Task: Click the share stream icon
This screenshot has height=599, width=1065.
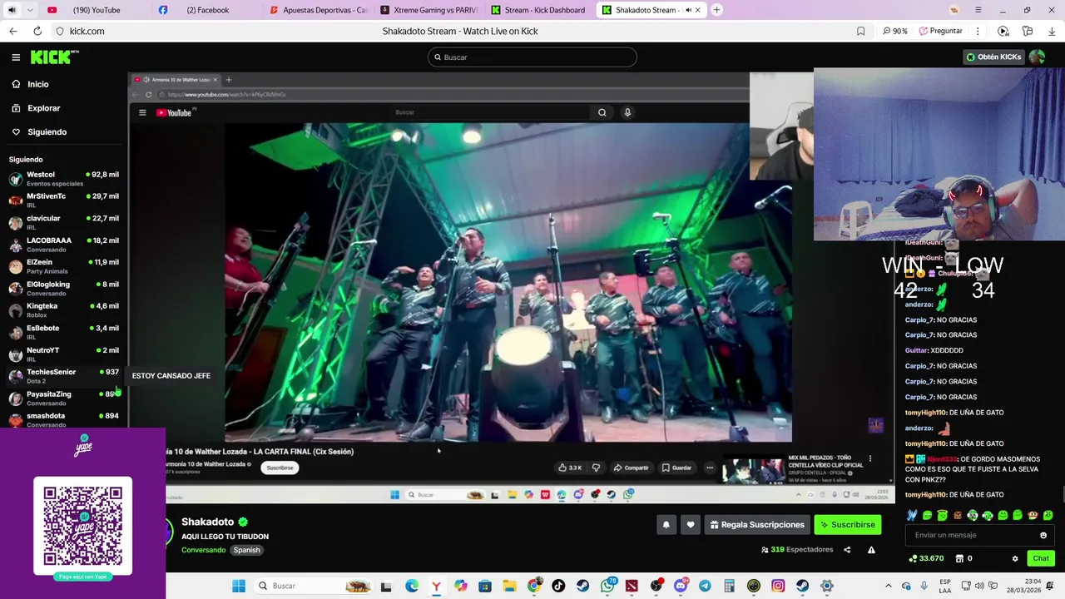Action: [x=847, y=550]
